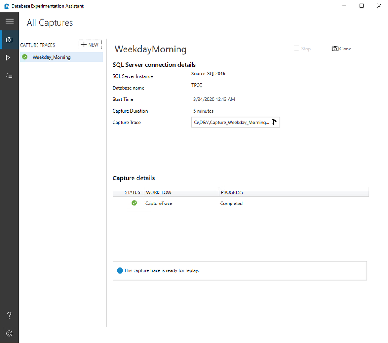Select the Weekday_Morning capture trace
This screenshot has width=388, height=343.
click(61, 57)
